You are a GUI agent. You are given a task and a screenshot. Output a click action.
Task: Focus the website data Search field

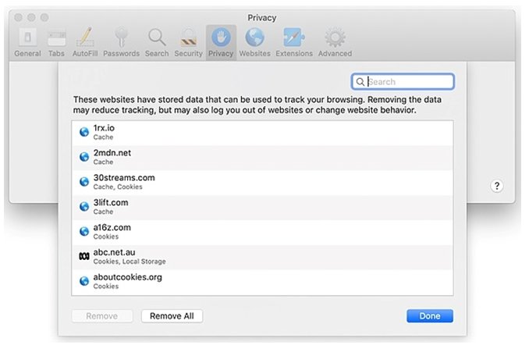pyautogui.click(x=403, y=82)
